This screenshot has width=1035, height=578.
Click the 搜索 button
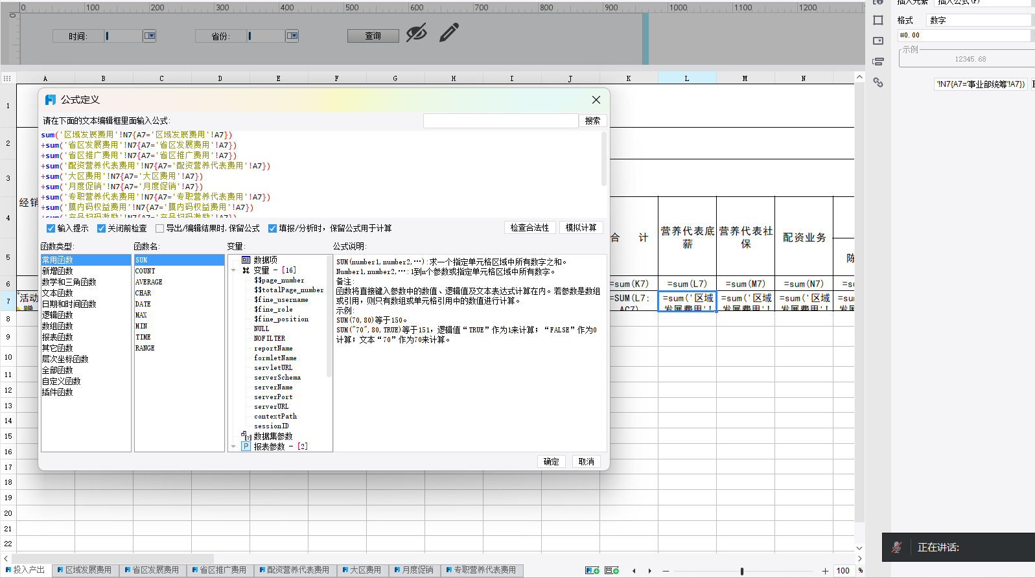tap(592, 121)
